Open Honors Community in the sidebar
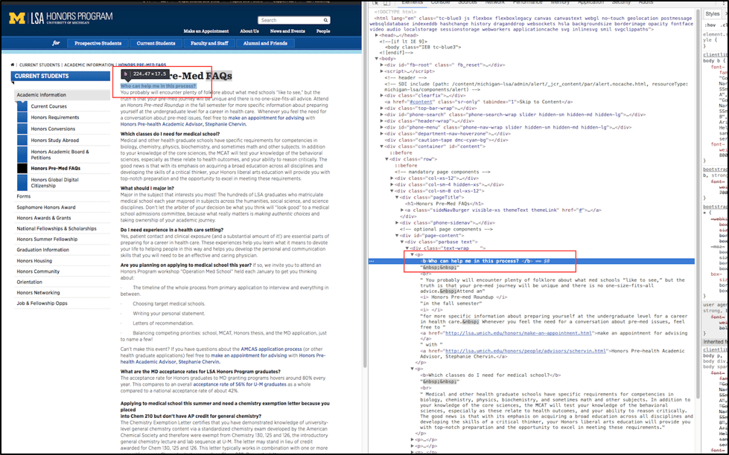Viewport: 729px width, 455px height. (38, 271)
